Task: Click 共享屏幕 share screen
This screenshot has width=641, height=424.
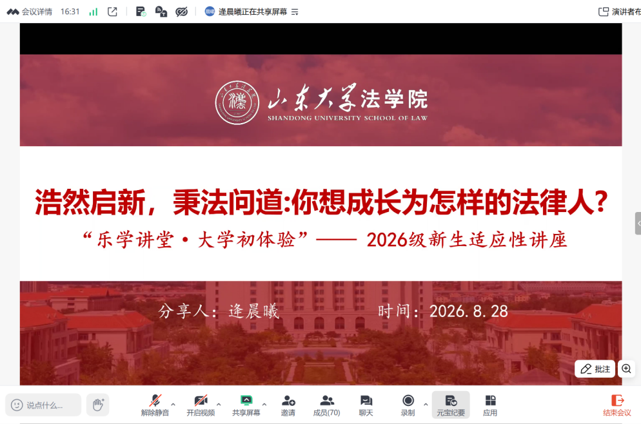Action: click(x=246, y=405)
